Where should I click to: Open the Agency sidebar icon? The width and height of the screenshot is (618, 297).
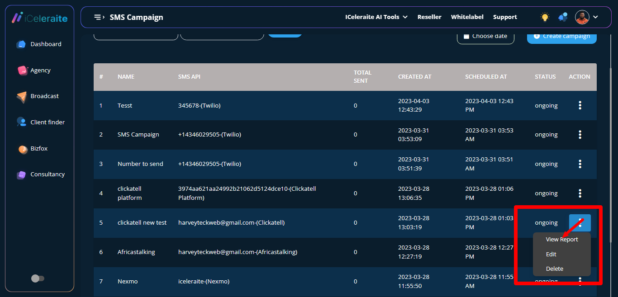click(23, 71)
